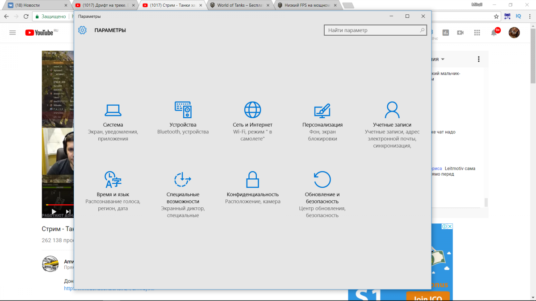The width and height of the screenshot is (536, 301).
Task: Open Обновление и безопасность settings
Action: click(322, 194)
